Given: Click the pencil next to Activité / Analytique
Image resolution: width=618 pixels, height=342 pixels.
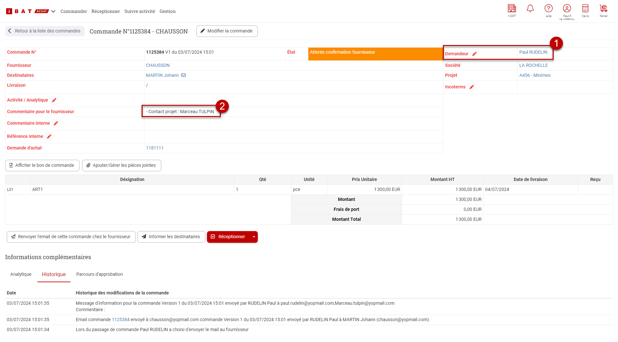Looking at the screenshot, I should [54, 100].
